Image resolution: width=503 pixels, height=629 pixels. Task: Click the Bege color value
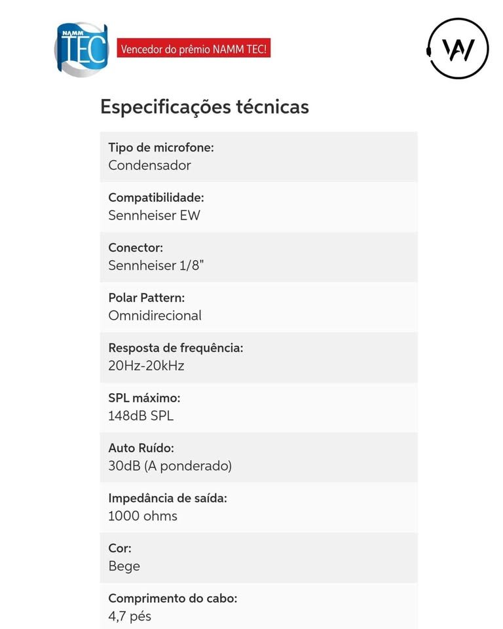coord(124,566)
